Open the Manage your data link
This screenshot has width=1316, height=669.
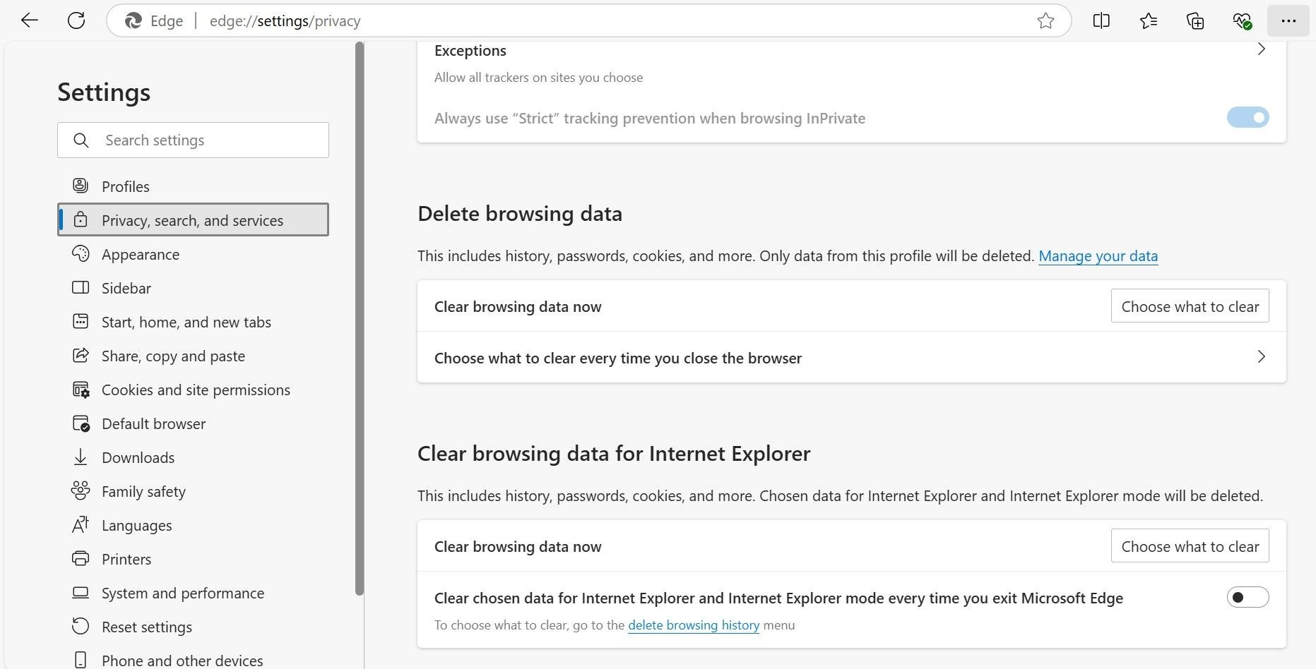coord(1098,256)
